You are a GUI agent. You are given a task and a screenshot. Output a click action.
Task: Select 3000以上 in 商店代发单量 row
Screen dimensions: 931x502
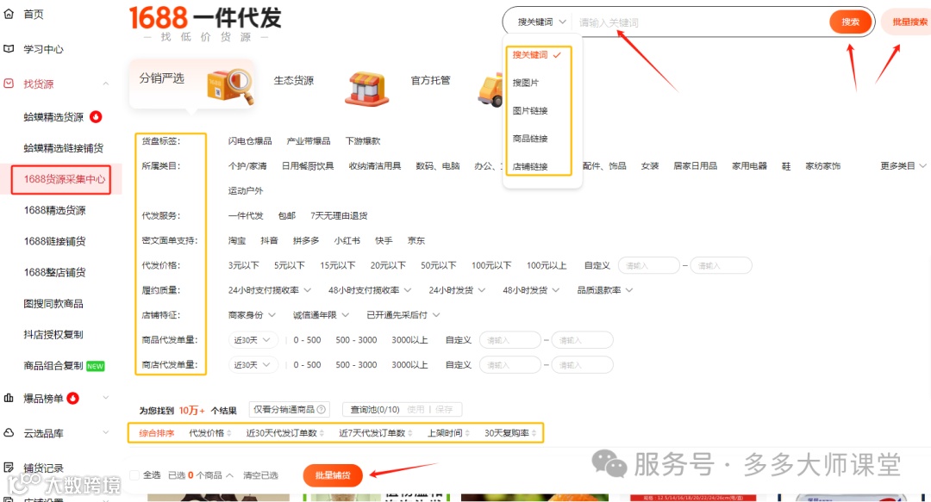click(409, 365)
